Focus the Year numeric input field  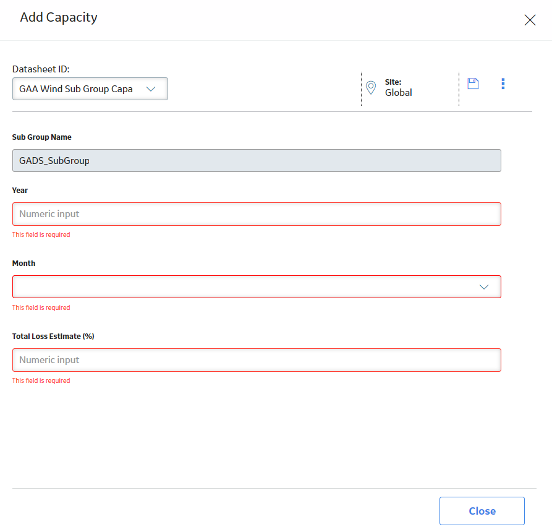(257, 214)
